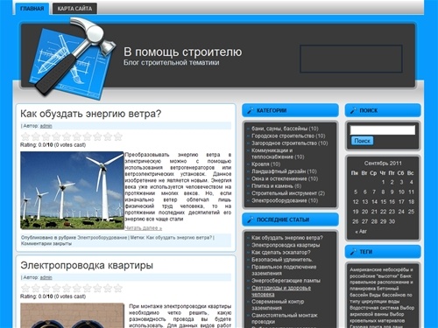
Task: Click the wrench icon beside КАТЕГОРИИ
Action: pyautogui.click(x=251, y=110)
